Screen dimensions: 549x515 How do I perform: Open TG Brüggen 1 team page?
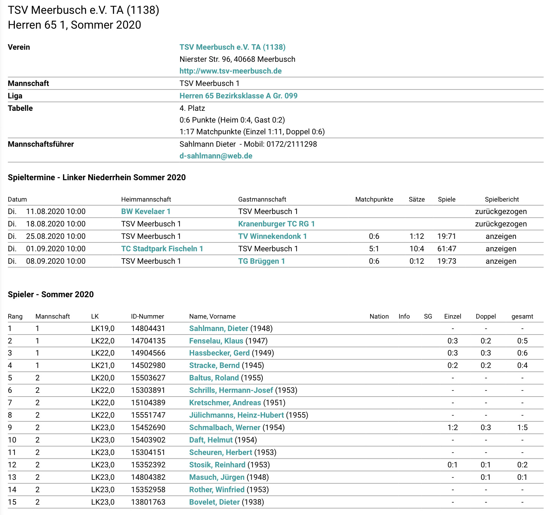point(261,261)
